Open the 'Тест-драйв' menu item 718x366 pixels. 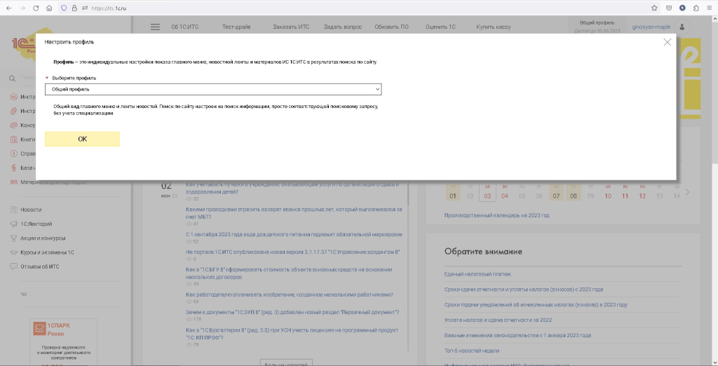[236, 27]
